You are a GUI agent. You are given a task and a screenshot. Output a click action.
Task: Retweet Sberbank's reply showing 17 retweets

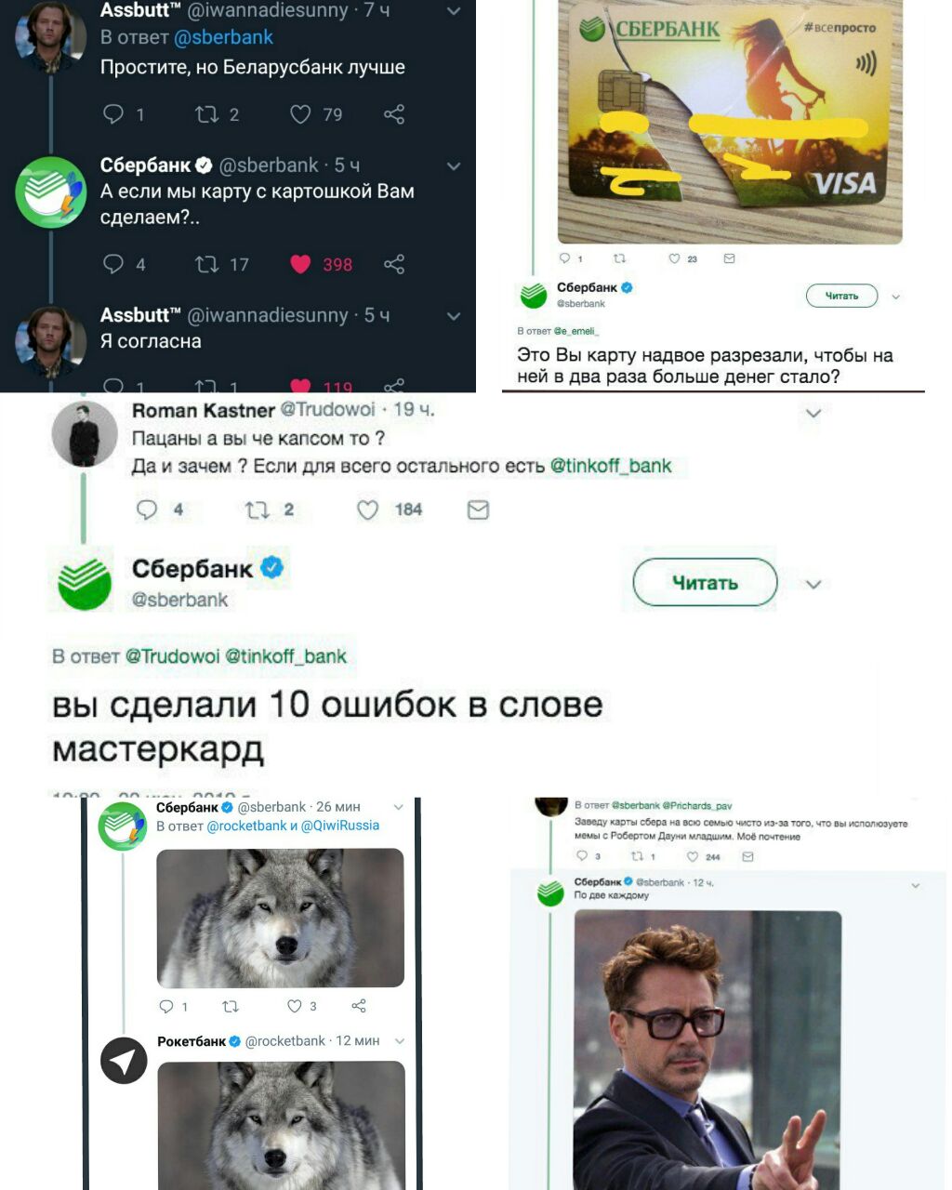pos(206,264)
